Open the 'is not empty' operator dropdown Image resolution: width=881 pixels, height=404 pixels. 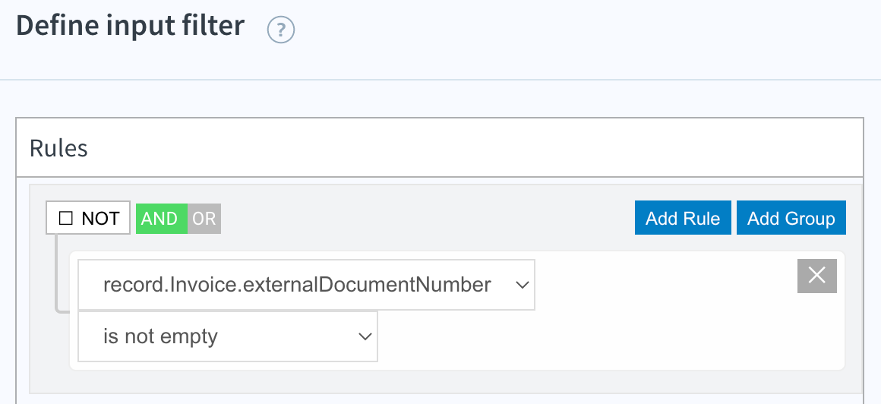click(228, 336)
